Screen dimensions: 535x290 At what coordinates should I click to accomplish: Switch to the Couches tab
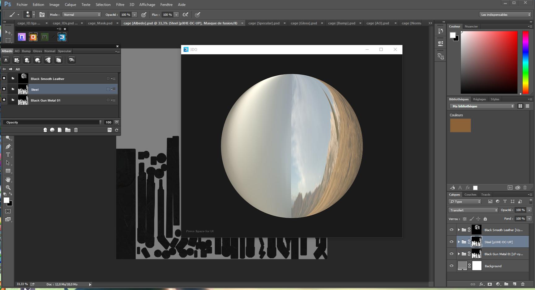pyautogui.click(x=470, y=195)
